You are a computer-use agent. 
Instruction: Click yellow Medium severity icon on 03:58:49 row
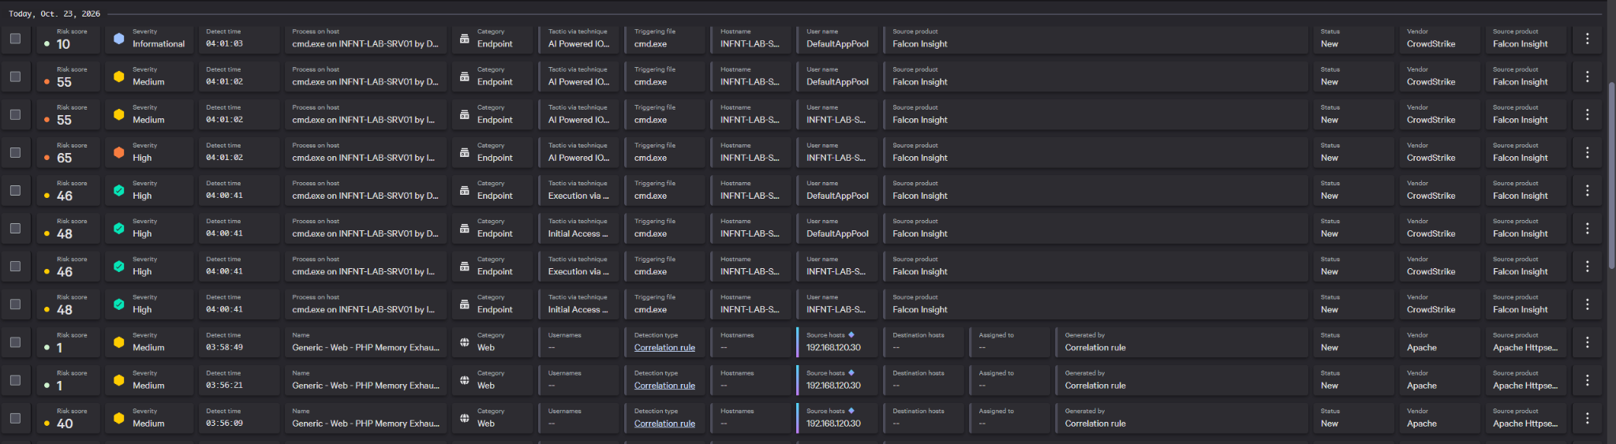tap(118, 341)
